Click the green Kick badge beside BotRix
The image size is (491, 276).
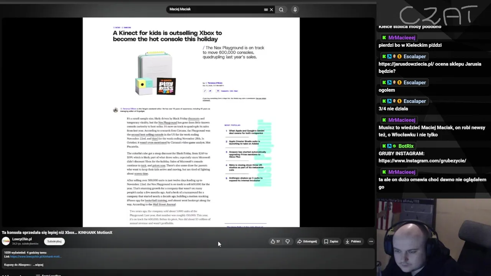pyautogui.click(x=384, y=146)
